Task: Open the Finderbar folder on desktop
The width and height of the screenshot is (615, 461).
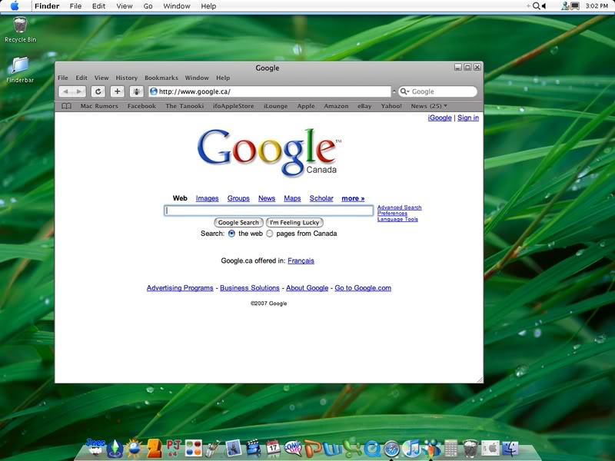Action: [20, 70]
